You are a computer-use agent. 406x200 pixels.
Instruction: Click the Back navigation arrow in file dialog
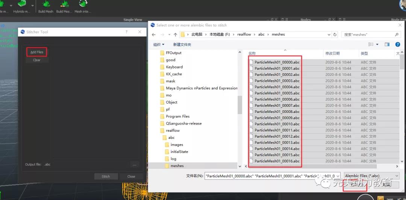(x=154, y=35)
